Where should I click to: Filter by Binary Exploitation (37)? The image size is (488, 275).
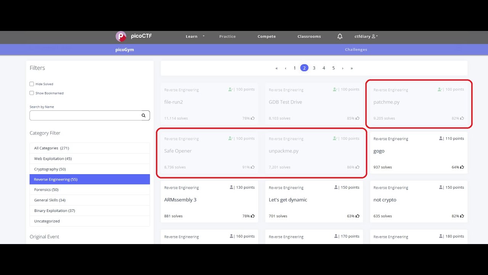(90, 211)
